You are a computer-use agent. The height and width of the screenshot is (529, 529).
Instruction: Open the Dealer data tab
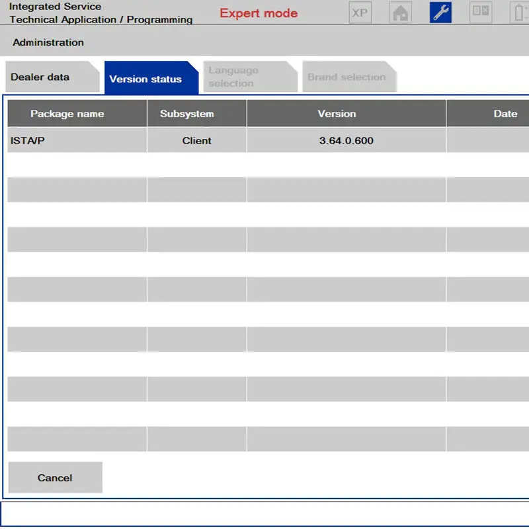[x=52, y=77]
